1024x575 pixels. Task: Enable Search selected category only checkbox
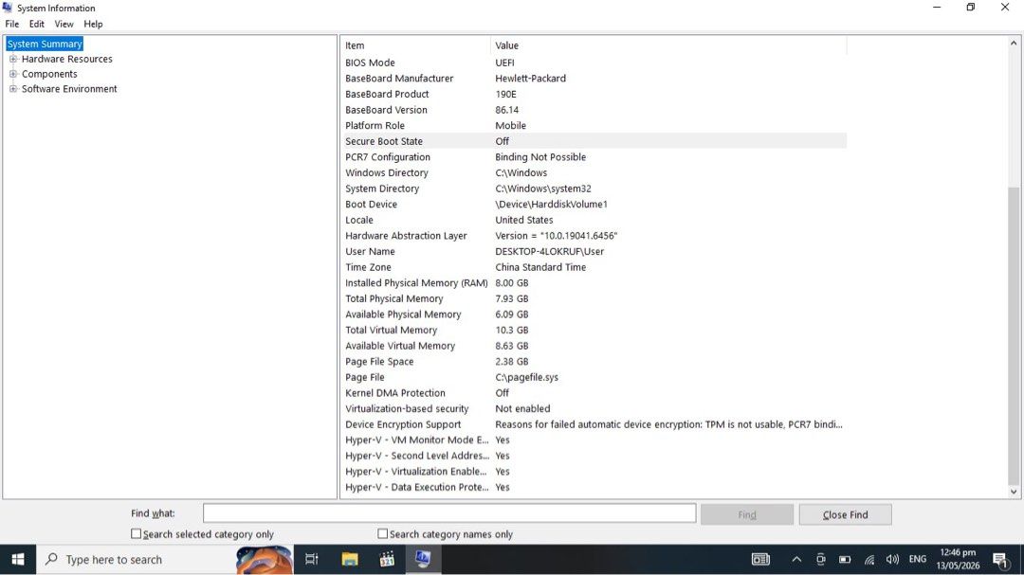pyautogui.click(x=136, y=533)
